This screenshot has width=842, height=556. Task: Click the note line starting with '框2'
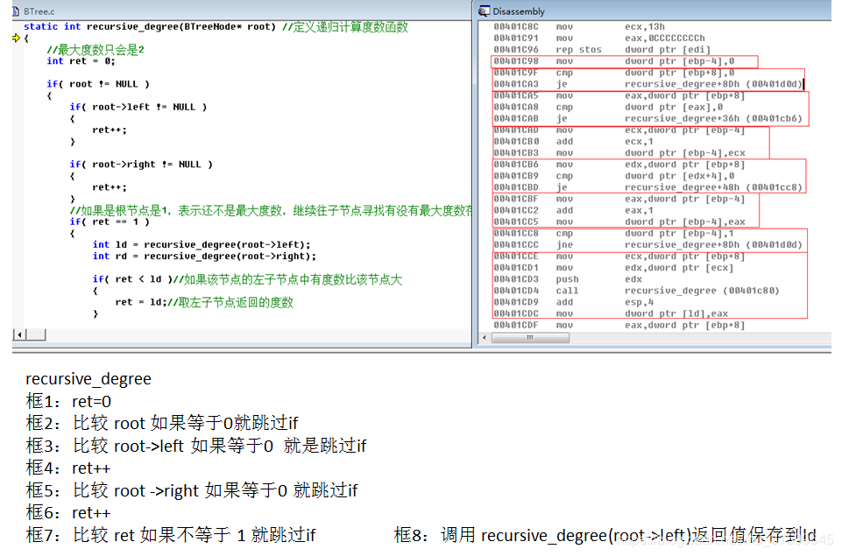161,424
